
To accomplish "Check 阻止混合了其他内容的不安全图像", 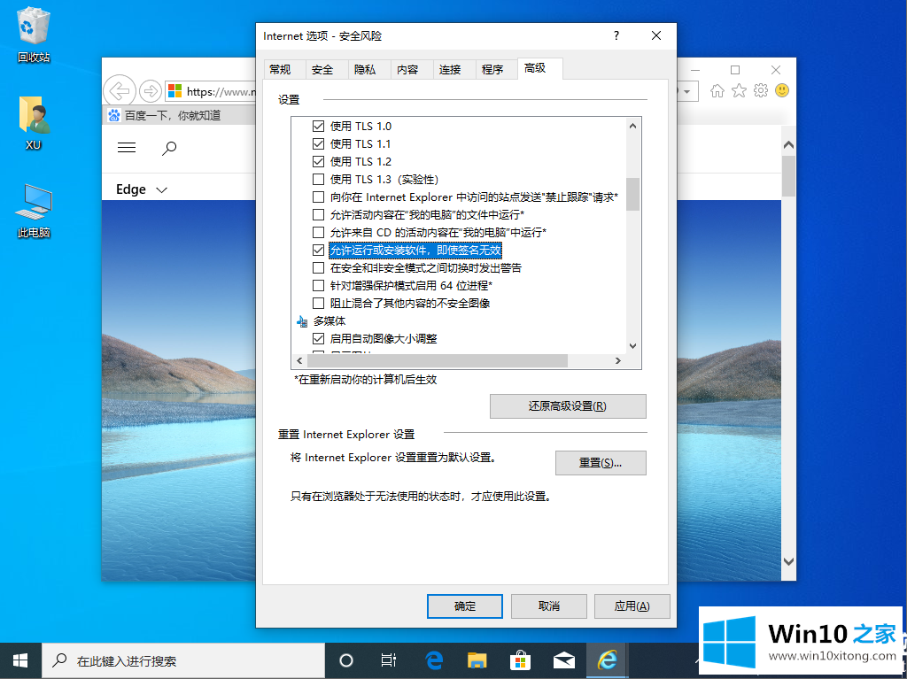I will 318,303.
